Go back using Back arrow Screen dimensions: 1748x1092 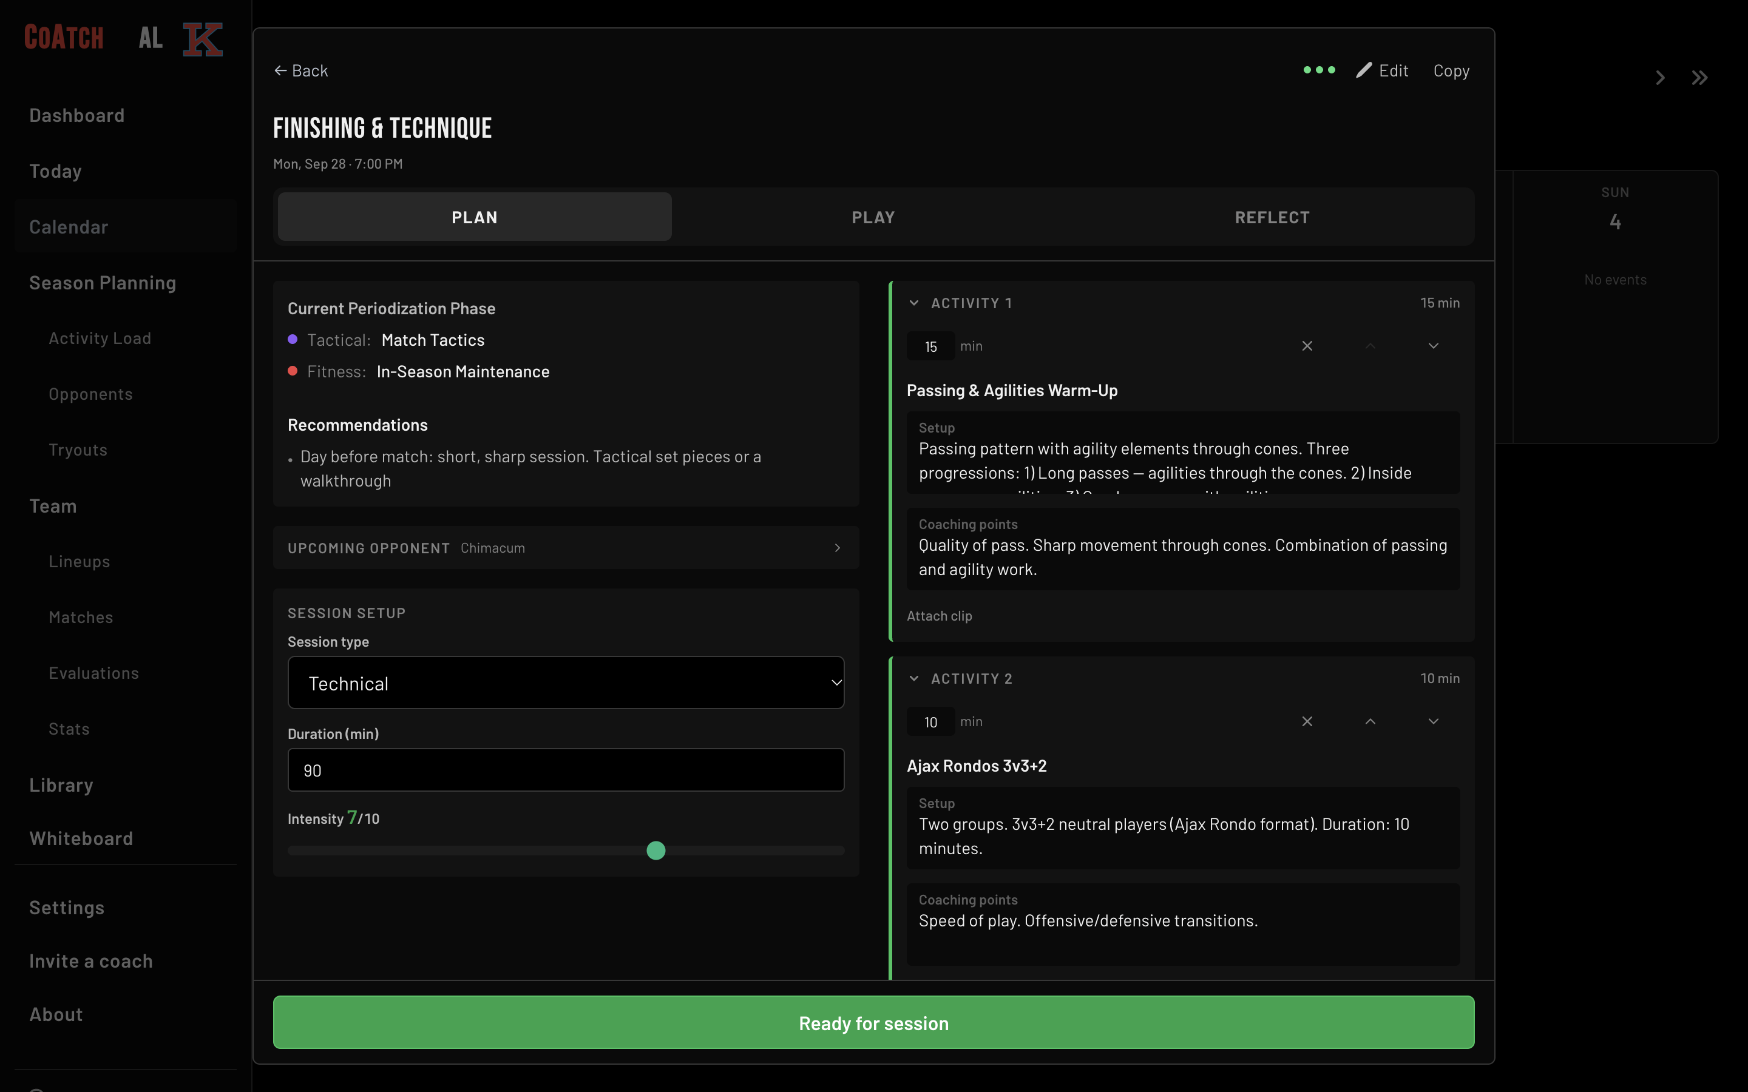301,71
